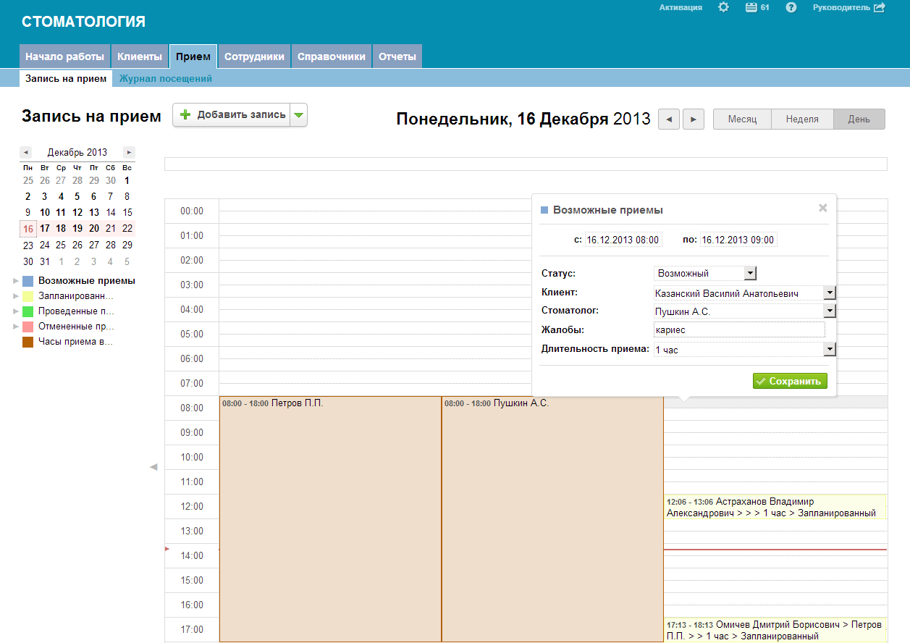Viewport: 910px width, 643px height.
Task: Open the Сотрудники tab
Action: (x=254, y=56)
